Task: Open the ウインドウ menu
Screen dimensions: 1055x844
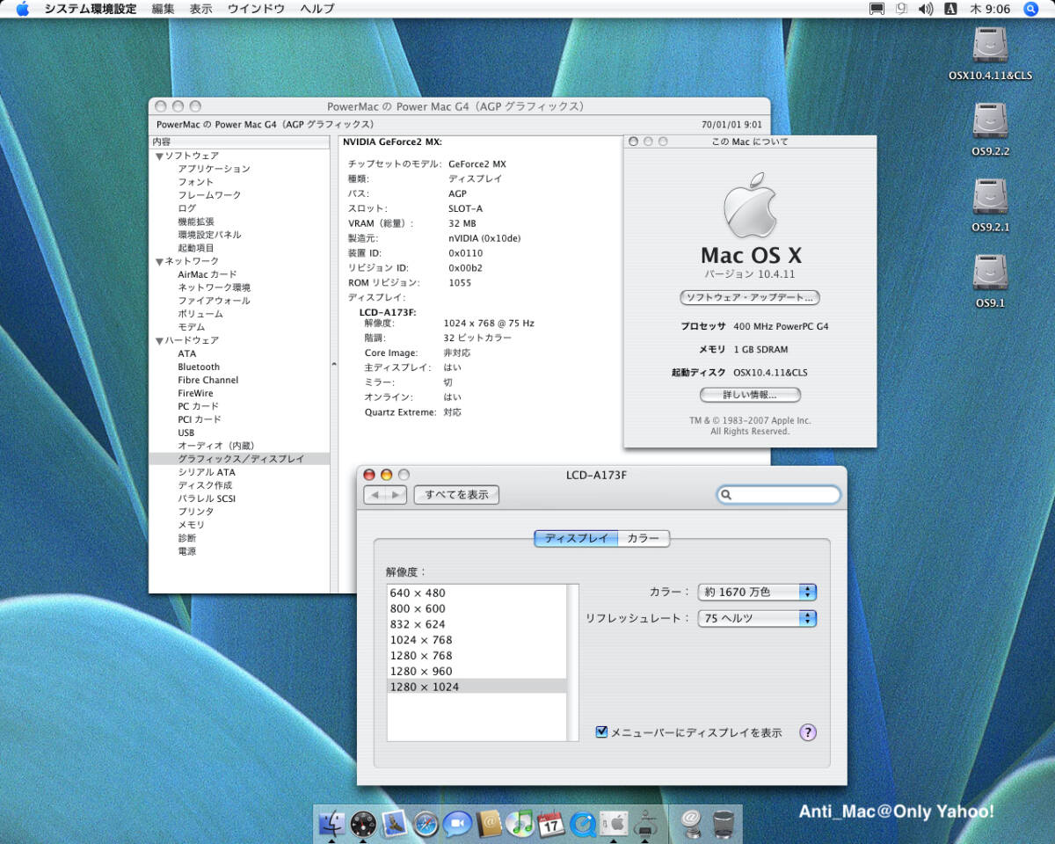Action: coord(256,9)
